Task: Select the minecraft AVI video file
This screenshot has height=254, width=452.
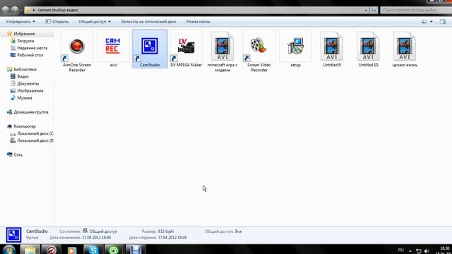Action: 222,51
